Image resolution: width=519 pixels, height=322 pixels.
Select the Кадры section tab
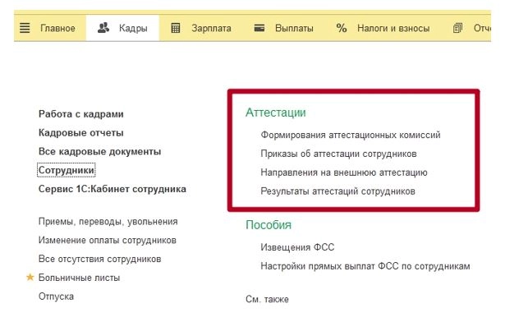coord(122,28)
